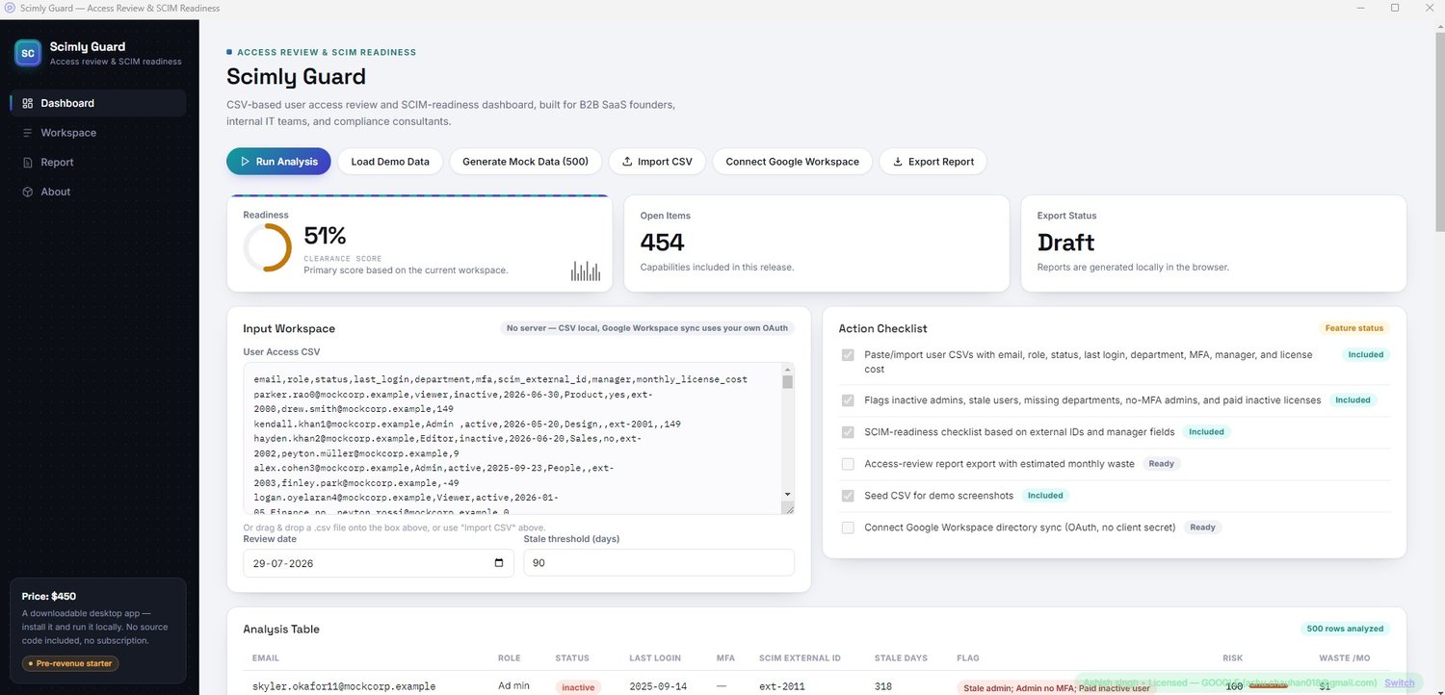The height and width of the screenshot is (695, 1445).
Task: Toggle the Seed CSV for demo screenshots checkbox
Action: tap(848, 496)
